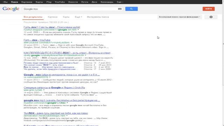Click the blue magnifier search button
Viewport: 224px width, 126px height.
pyautogui.click(x=132, y=9)
